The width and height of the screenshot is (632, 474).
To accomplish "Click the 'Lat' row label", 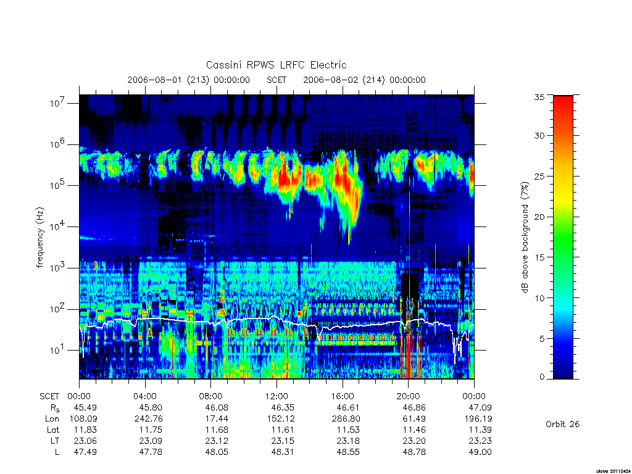I will point(52,430).
